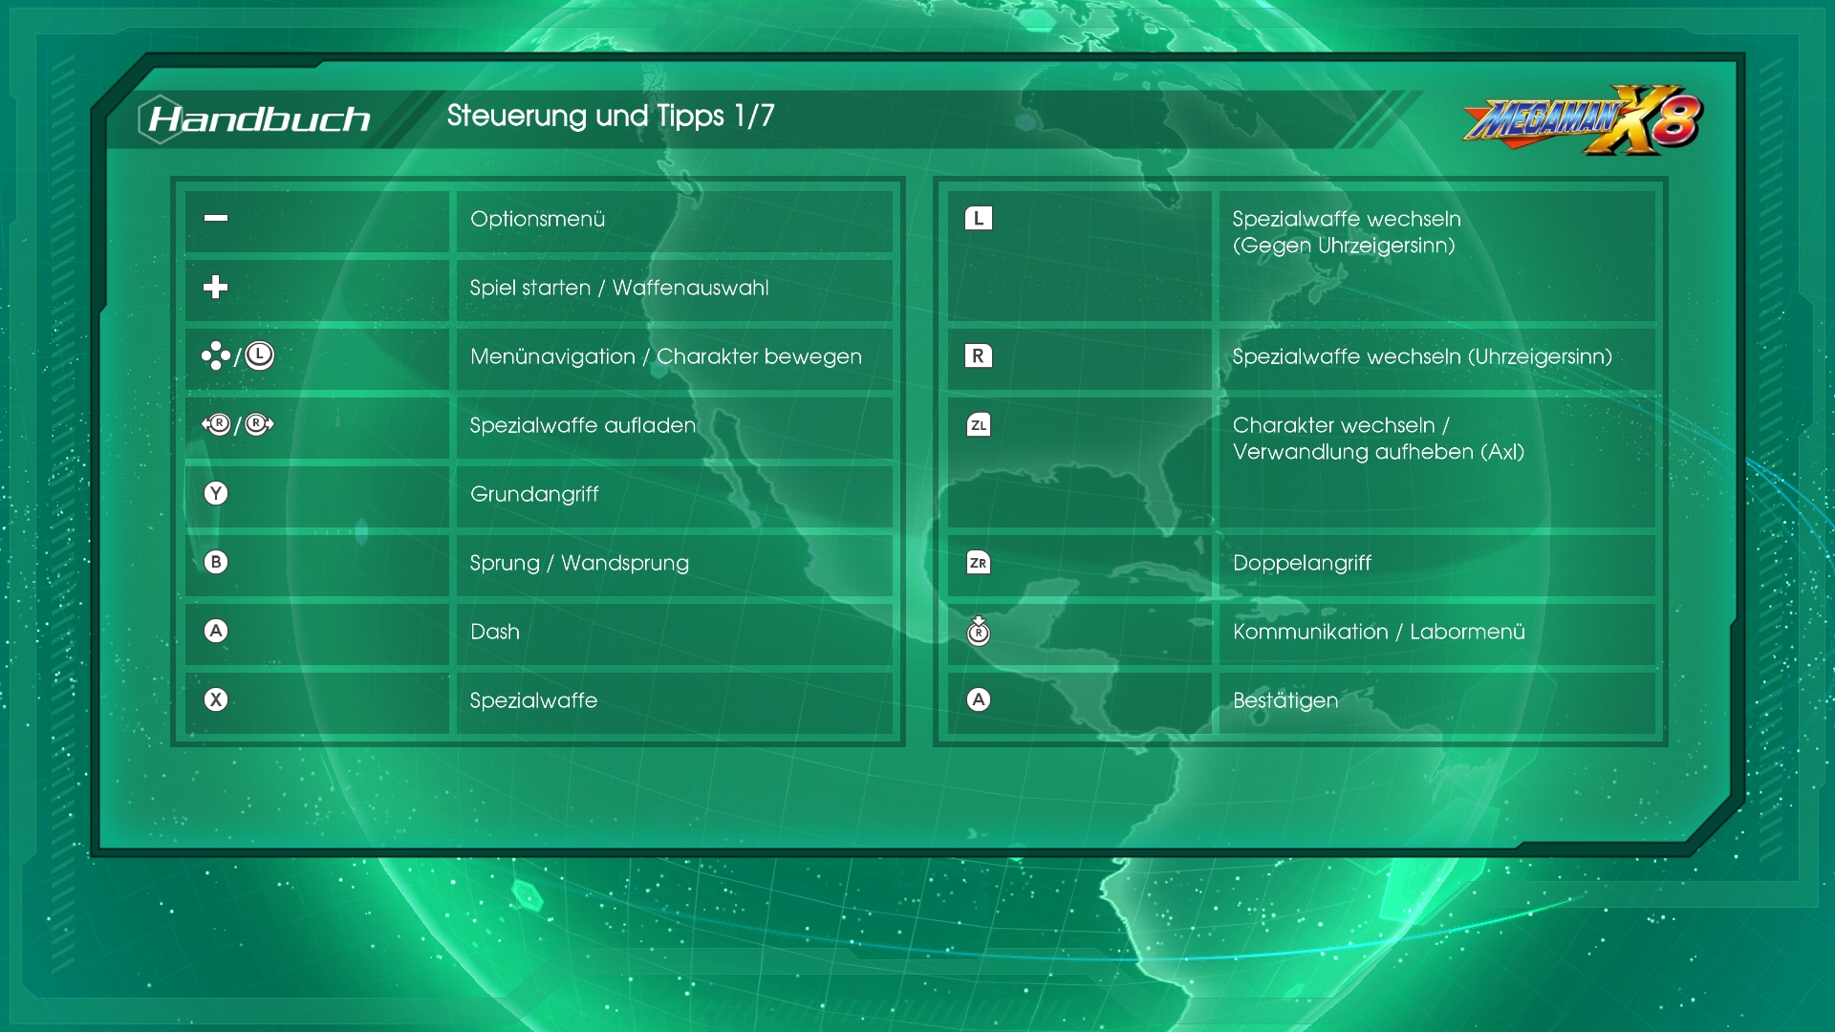Screen dimensions: 1835x1032
Task: Click the R shoulder button icon
Action: pyautogui.click(x=978, y=355)
